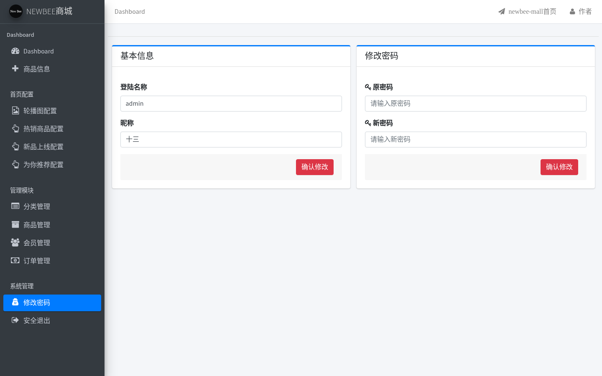This screenshot has width=602, height=376.
Task: Click the NEWBEE商城 brand title
Action: click(49, 11)
